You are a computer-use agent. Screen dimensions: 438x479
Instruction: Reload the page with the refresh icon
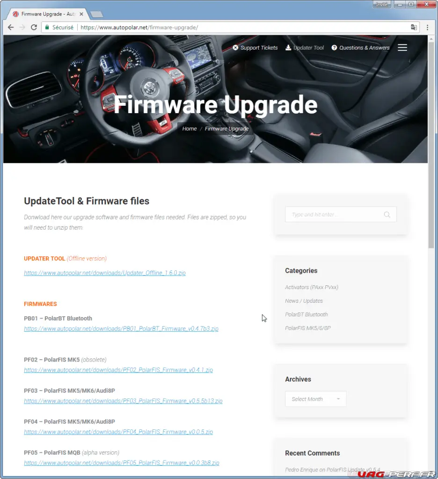click(34, 27)
